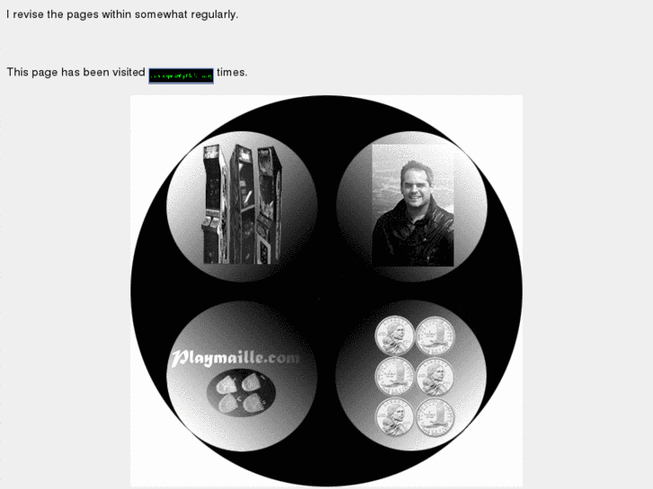The height and width of the screenshot is (489, 653).
Task: Open the man's portrait circle
Action: (411, 206)
